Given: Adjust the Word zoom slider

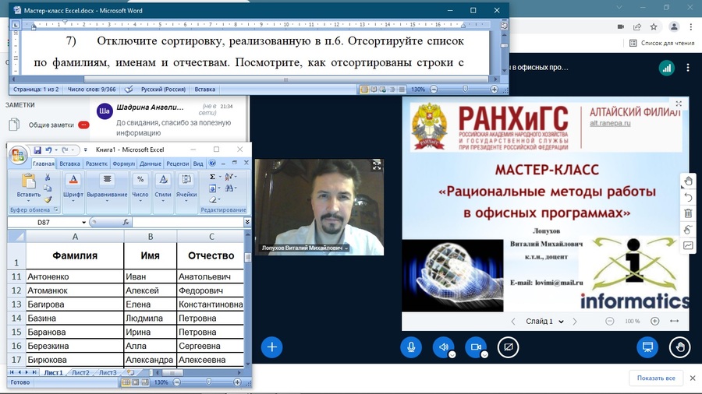Looking at the screenshot, I should point(465,90).
